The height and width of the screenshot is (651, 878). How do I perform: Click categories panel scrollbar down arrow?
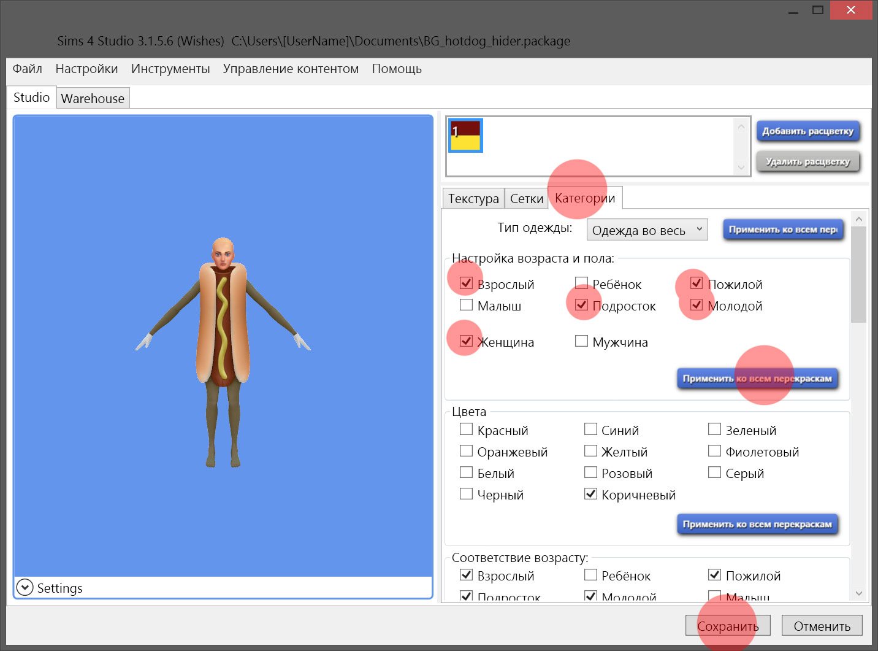point(858,593)
